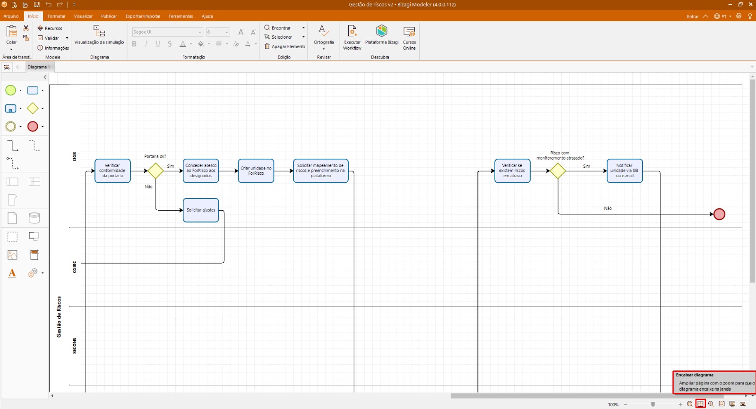Switch to the Visualizar ribbon tab
This screenshot has width=756, height=409.
pos(83,16)
